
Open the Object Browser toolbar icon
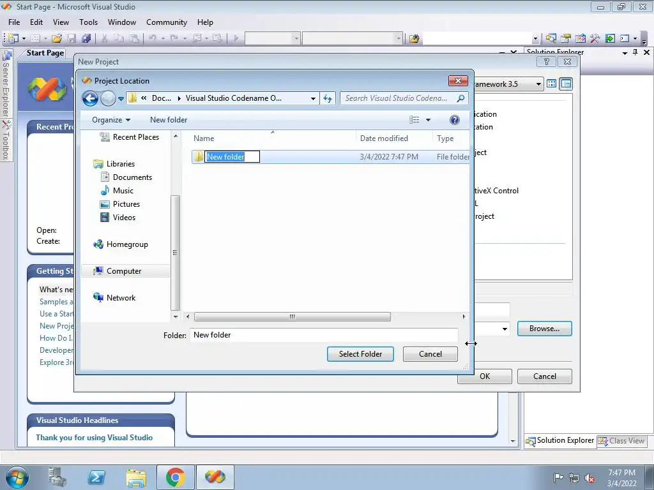[580, 38]
